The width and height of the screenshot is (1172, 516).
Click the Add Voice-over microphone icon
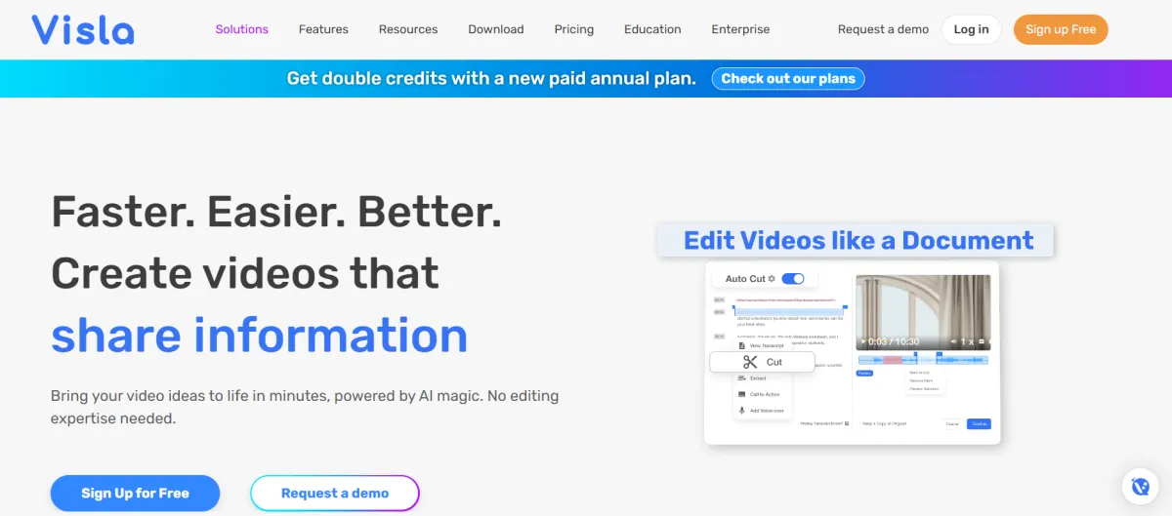[x=742, y=411]
